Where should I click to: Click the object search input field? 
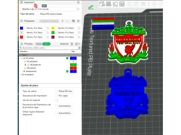pos(50,48)
